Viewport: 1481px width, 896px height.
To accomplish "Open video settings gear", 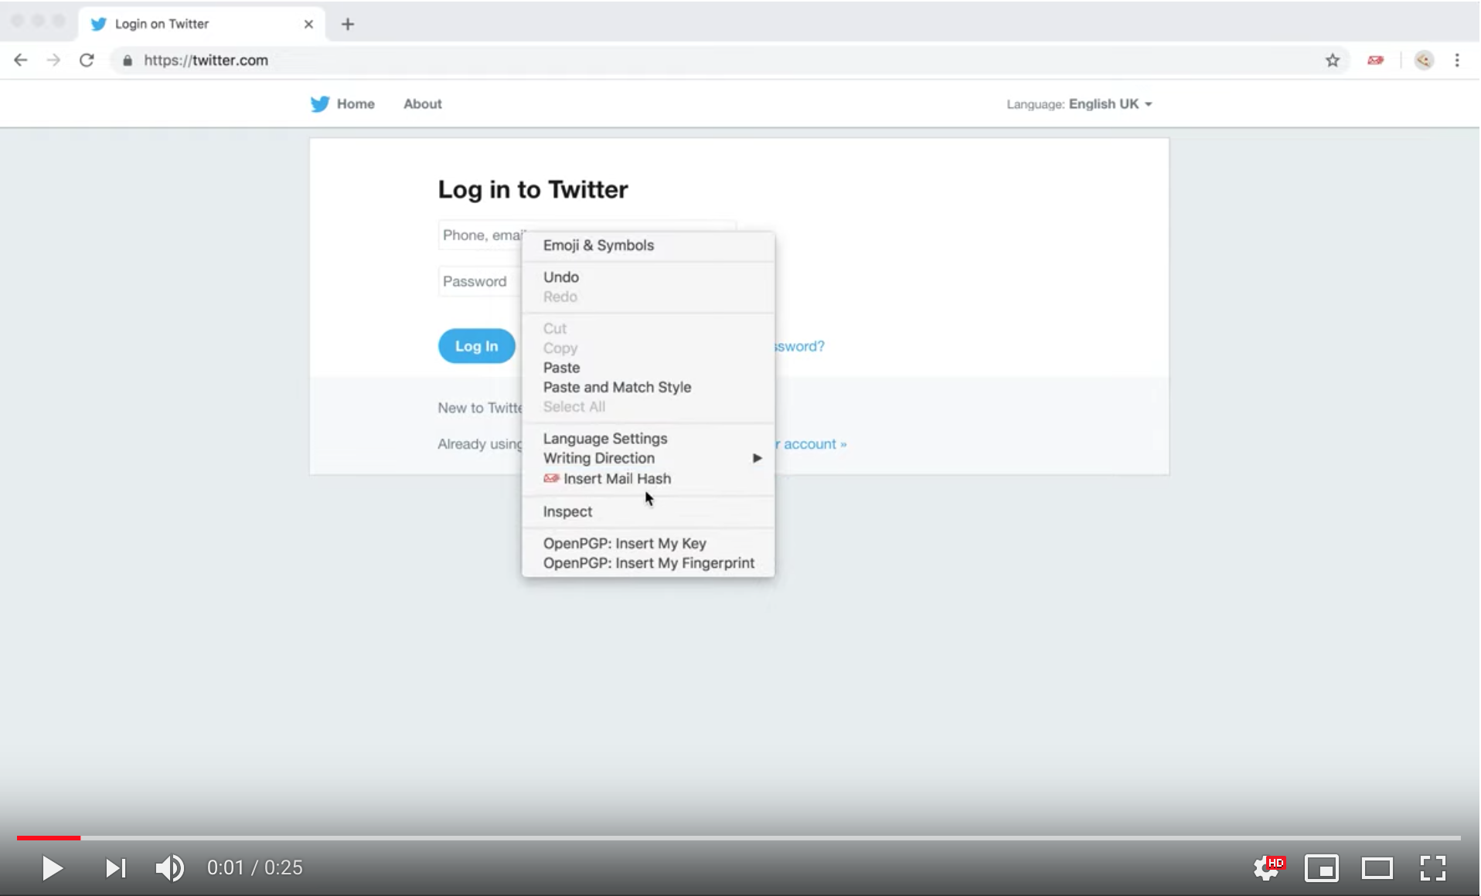I will [1268, 868].
